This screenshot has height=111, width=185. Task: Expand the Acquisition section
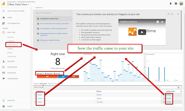[x=12, y=67]
